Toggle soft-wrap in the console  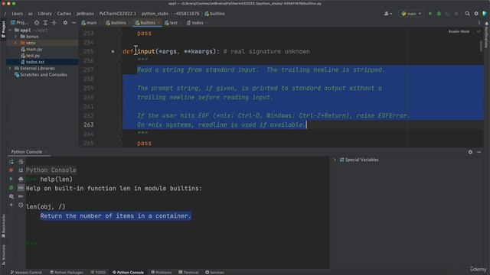21,162
